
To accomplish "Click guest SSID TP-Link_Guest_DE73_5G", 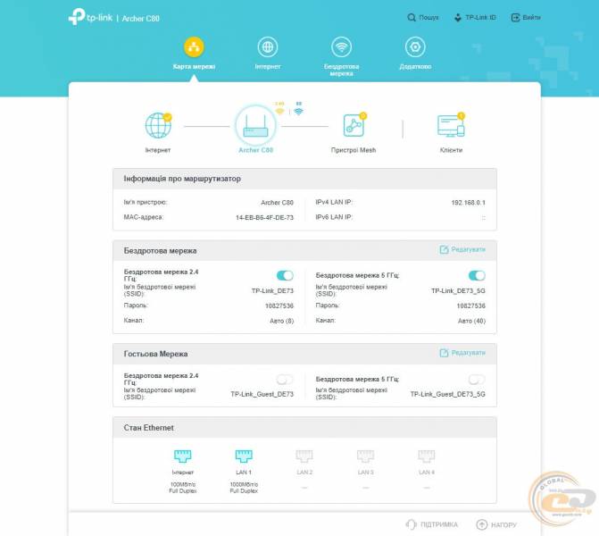I will pyautogui.click(x=448, y=394).
